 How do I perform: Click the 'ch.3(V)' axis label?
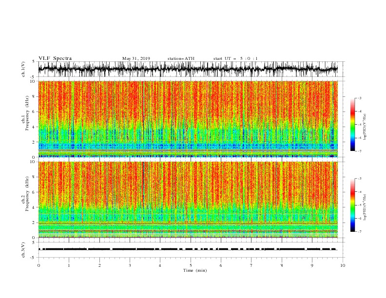pos(23,250)
